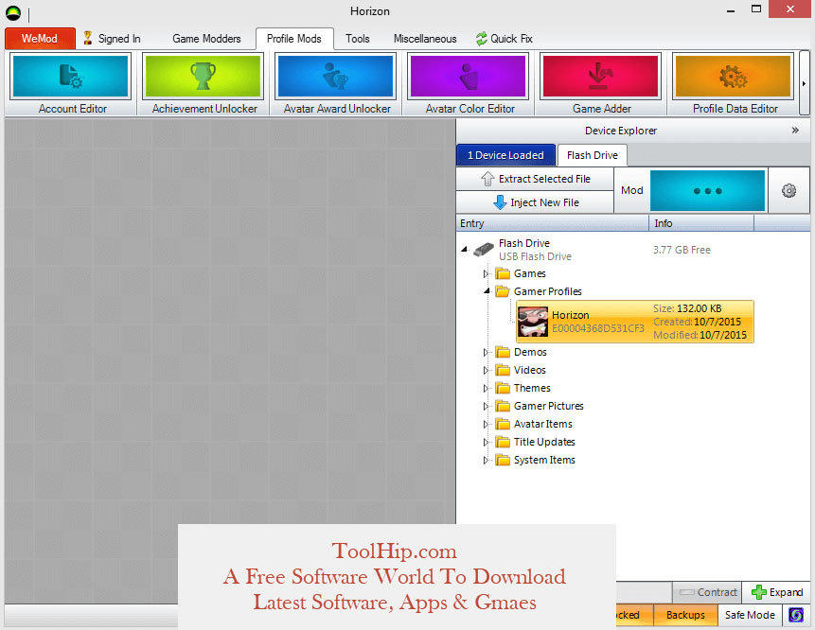The height and width of the screenshot is (630, 815).
Task: Expand the Games folder
Action: point(486,273)
